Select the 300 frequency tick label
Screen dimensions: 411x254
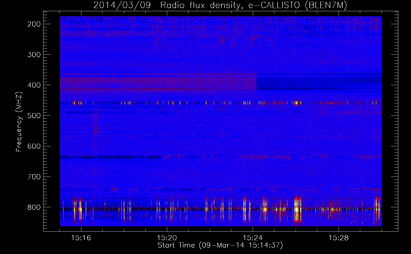coord(34,55)
